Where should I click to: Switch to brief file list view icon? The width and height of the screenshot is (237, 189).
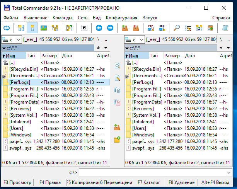click(x=21, y=28)
